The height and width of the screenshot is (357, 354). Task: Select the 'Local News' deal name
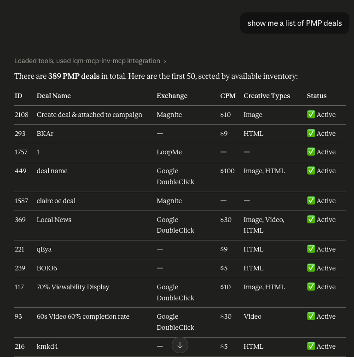click(x=54, y=220)
